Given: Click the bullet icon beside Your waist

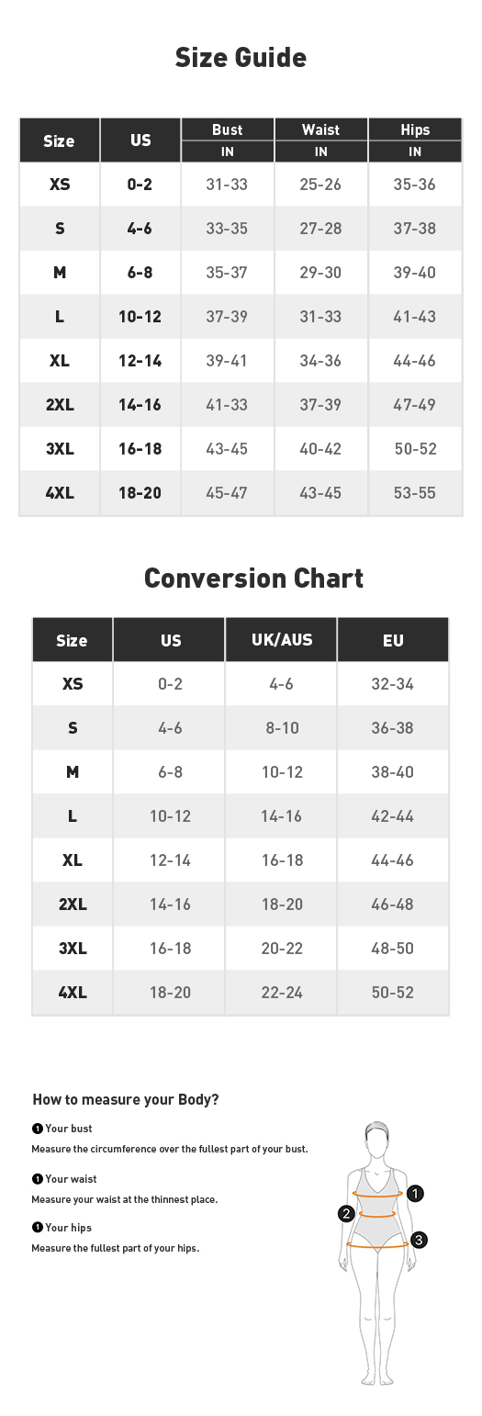Looking at the screenshot, I should [x=37, y=1179].
